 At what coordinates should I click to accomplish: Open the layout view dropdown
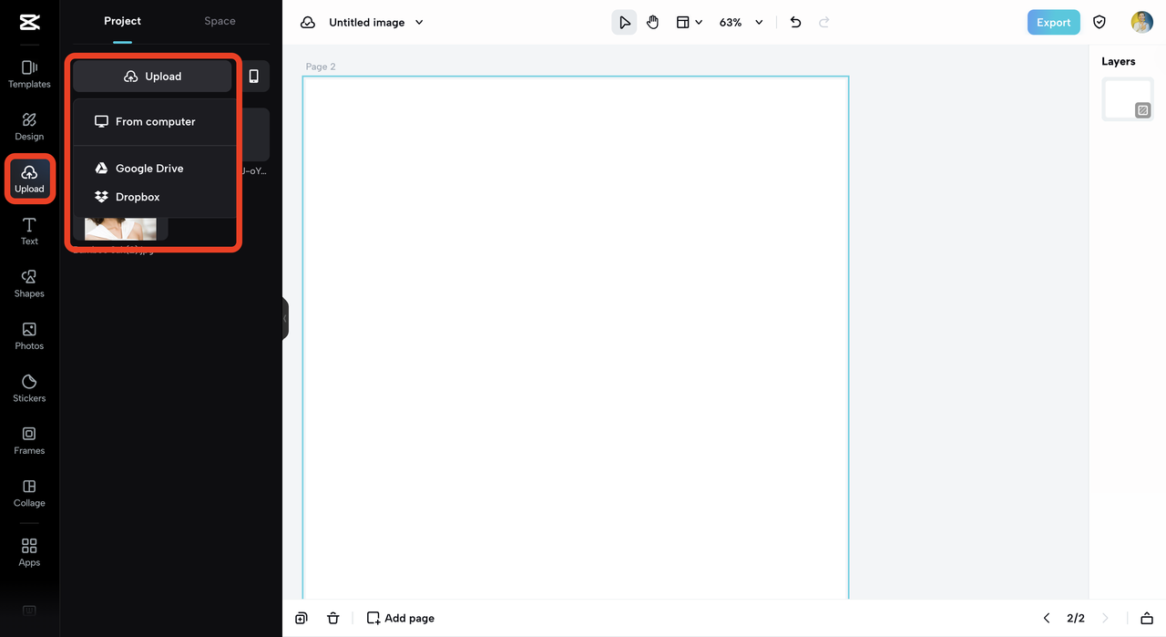tap(689, 23)
